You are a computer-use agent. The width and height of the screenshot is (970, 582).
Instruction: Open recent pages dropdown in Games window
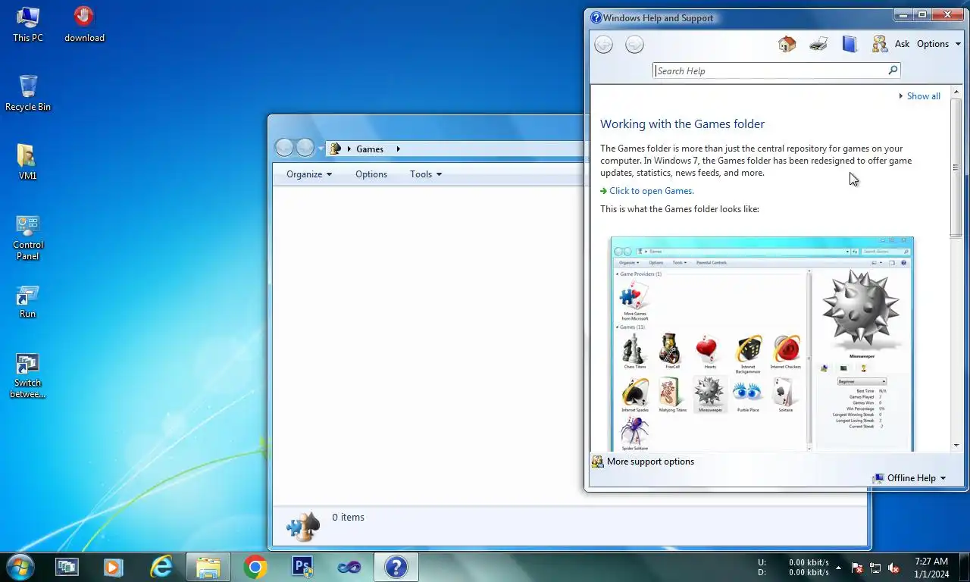321,149
